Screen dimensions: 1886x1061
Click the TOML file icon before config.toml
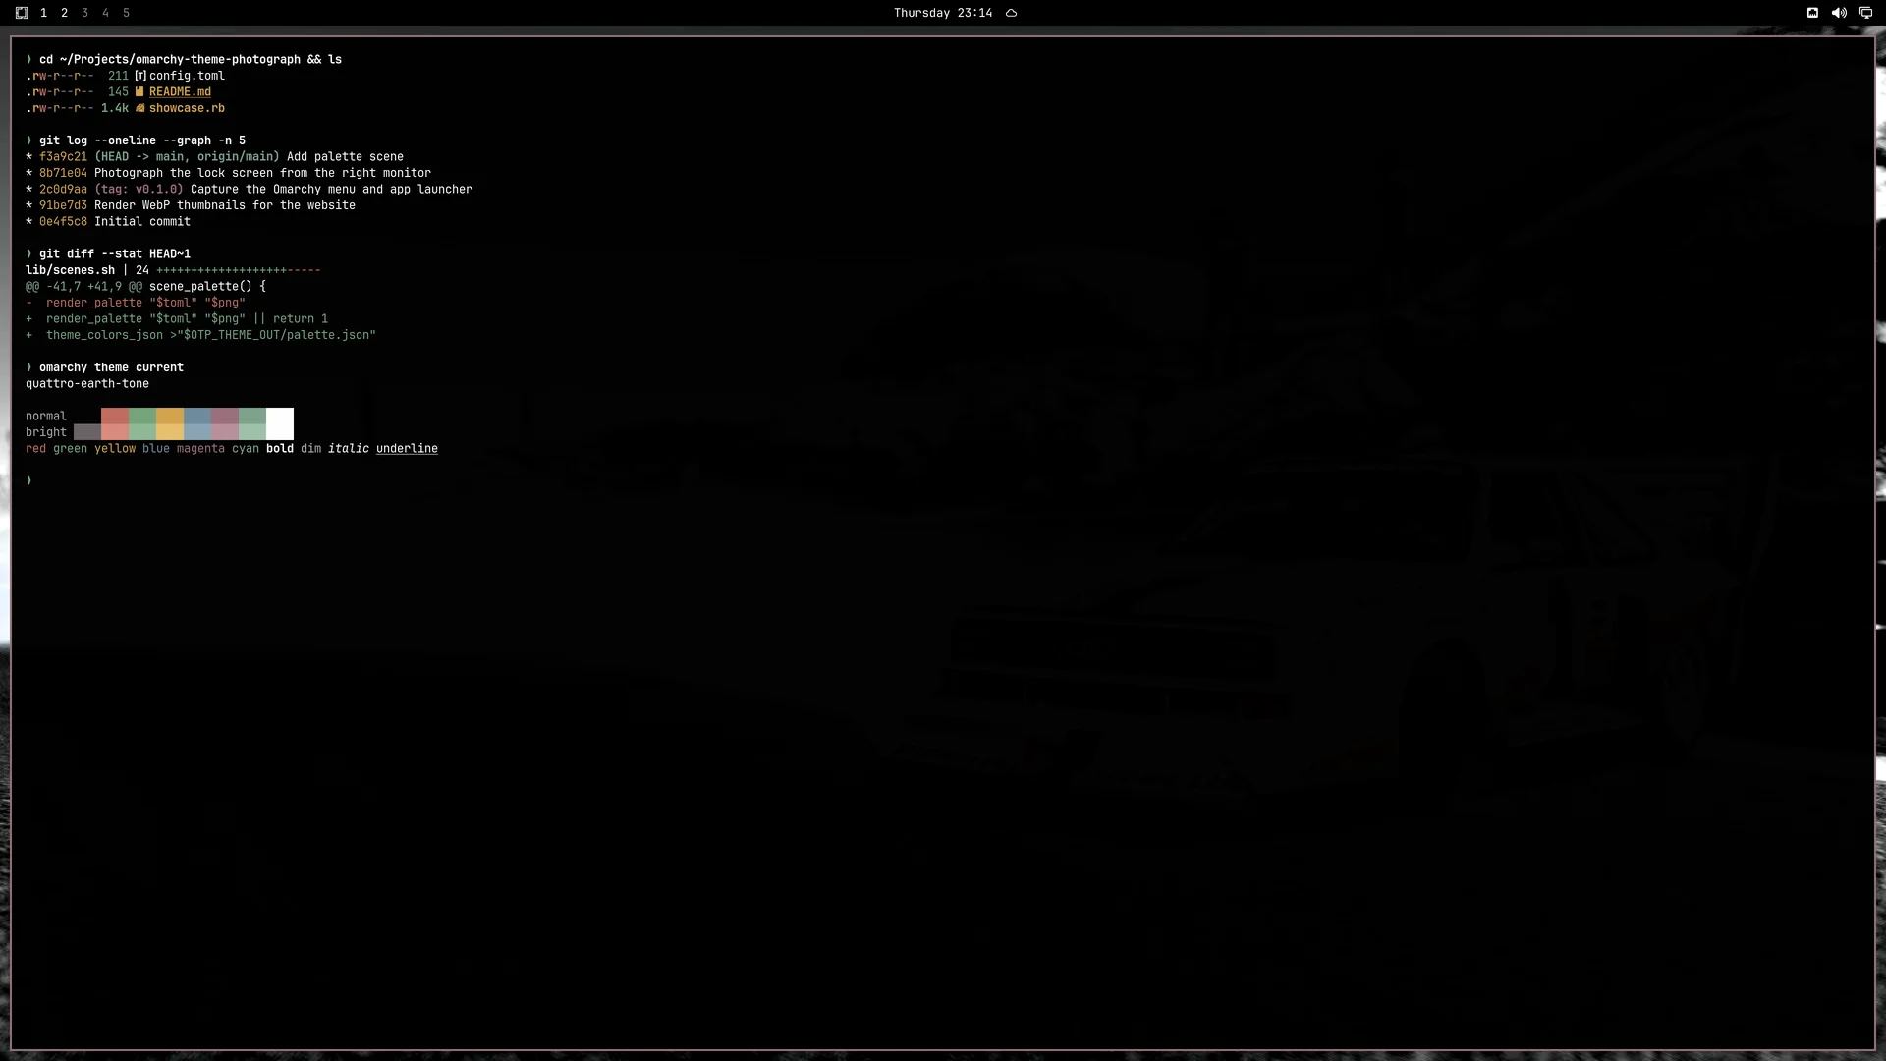point(140,76)
